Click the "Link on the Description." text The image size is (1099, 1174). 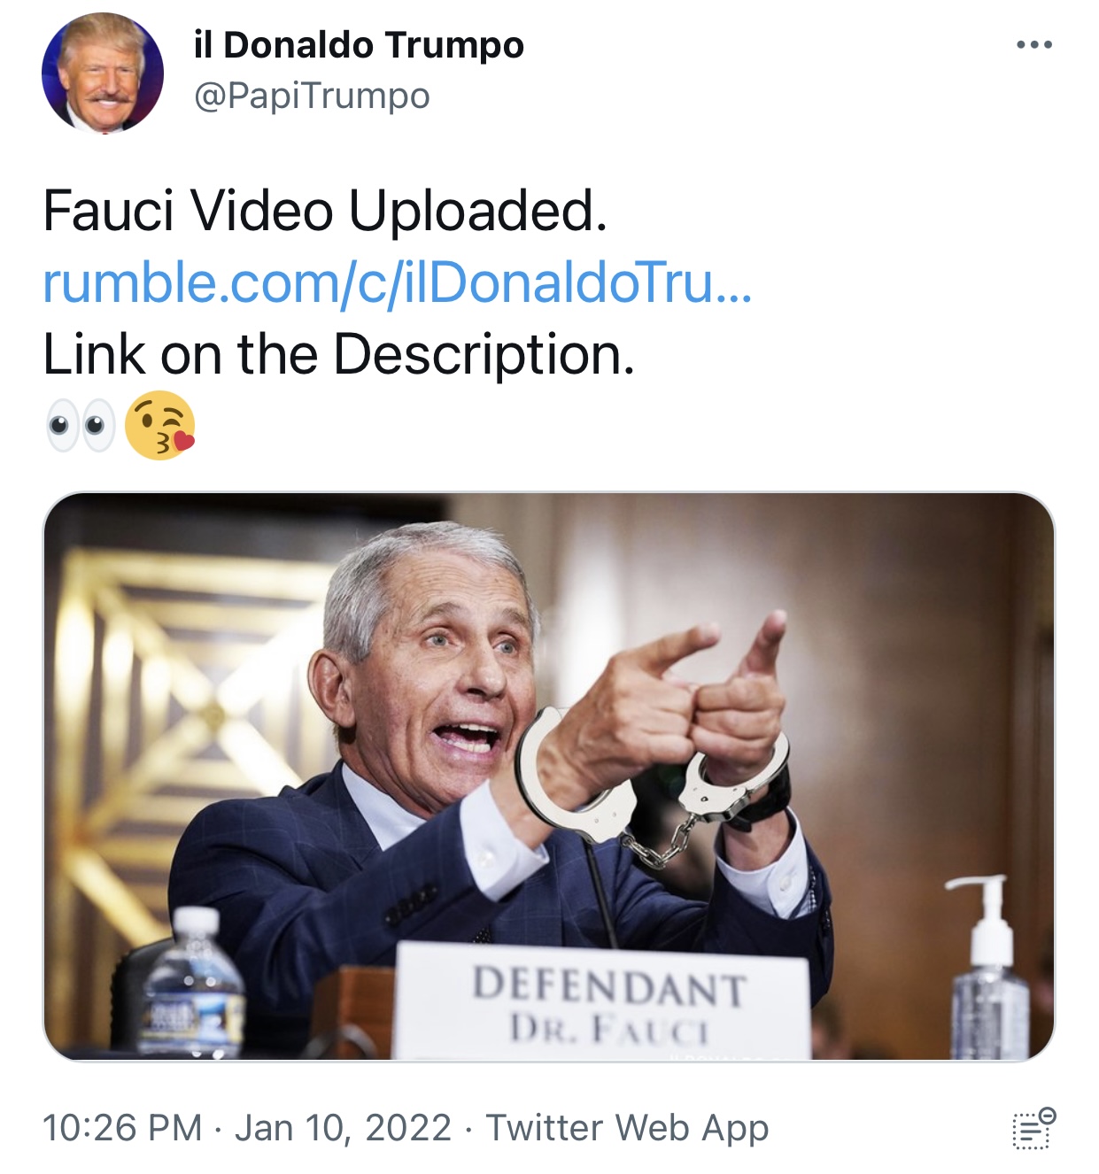coord(339,354)
